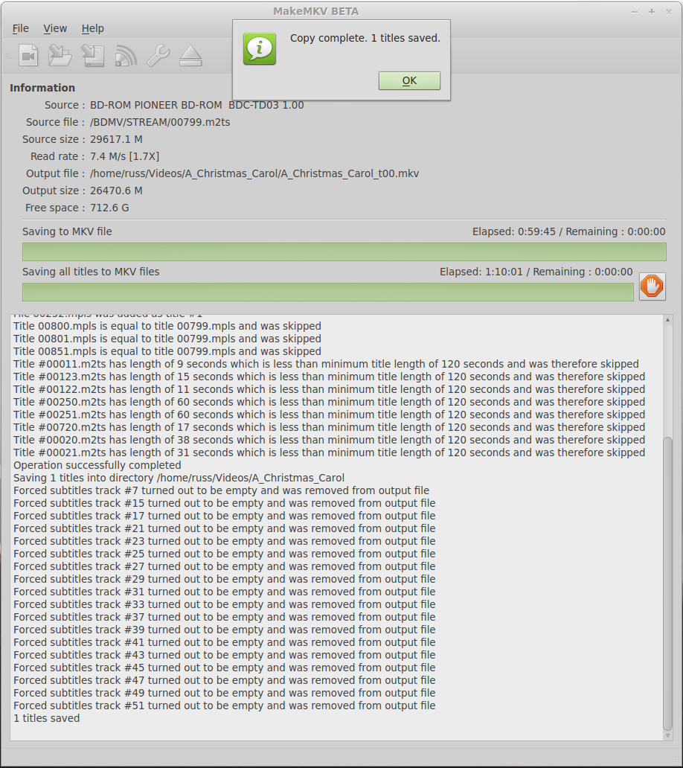683x768 pixels.
Task: Click the Backup disc toolbar icon
Action: [92, 55]
